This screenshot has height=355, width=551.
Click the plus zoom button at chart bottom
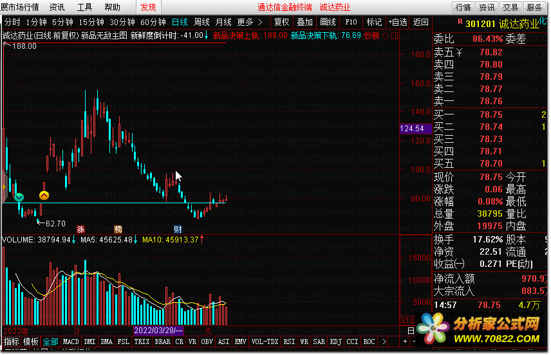405,341
